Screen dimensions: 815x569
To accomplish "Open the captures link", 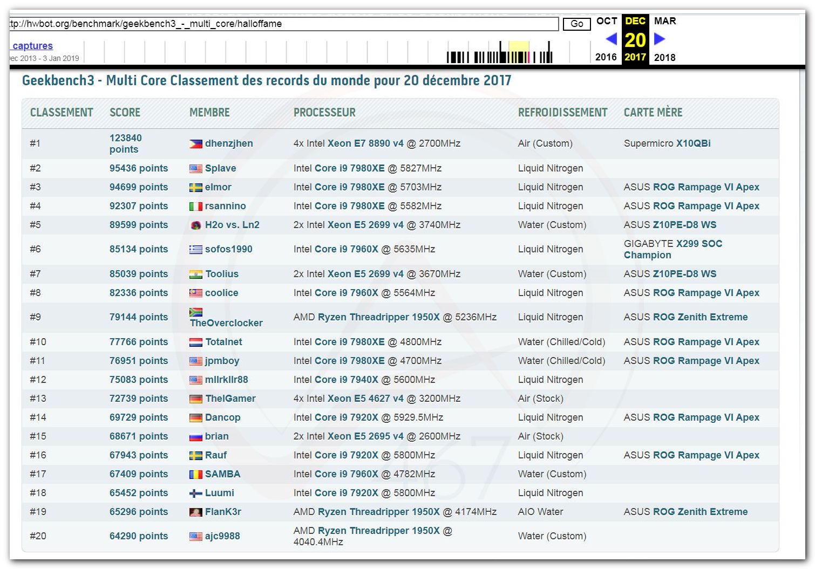I will 32,46.
